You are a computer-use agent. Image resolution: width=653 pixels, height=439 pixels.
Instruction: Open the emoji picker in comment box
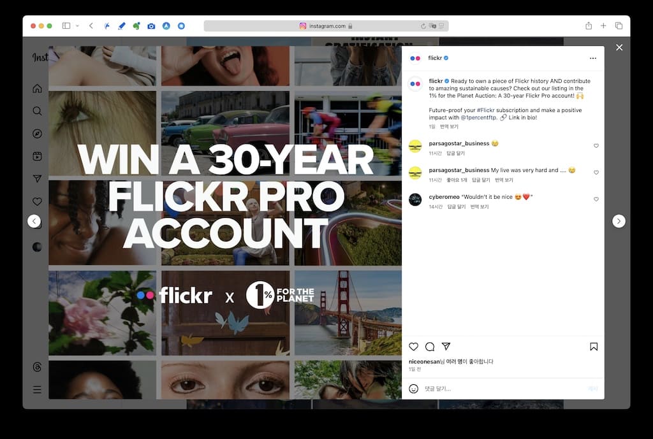tap(413, 389)
